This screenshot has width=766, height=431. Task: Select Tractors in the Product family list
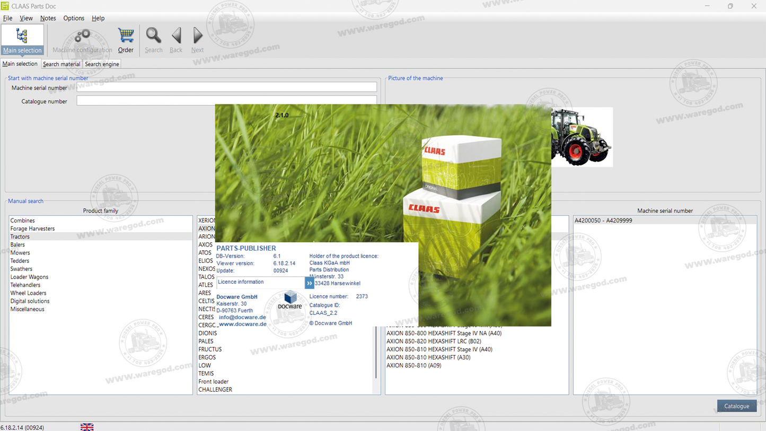click(x=20, y=236)
